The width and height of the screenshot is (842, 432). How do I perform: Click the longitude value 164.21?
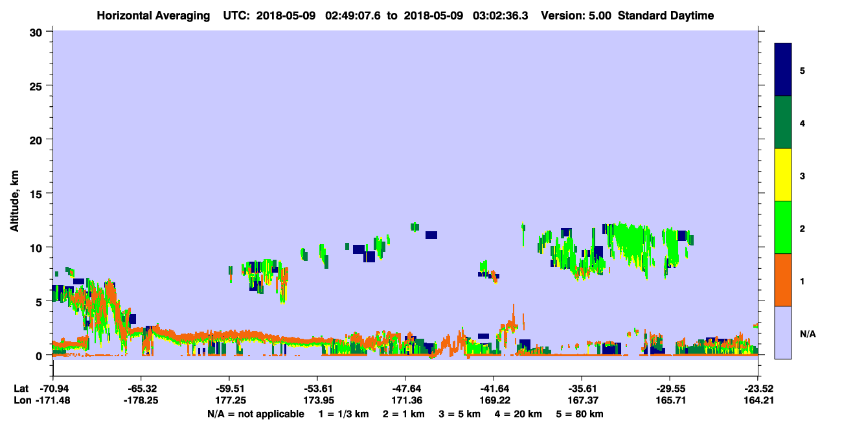(x=758, y=401)
